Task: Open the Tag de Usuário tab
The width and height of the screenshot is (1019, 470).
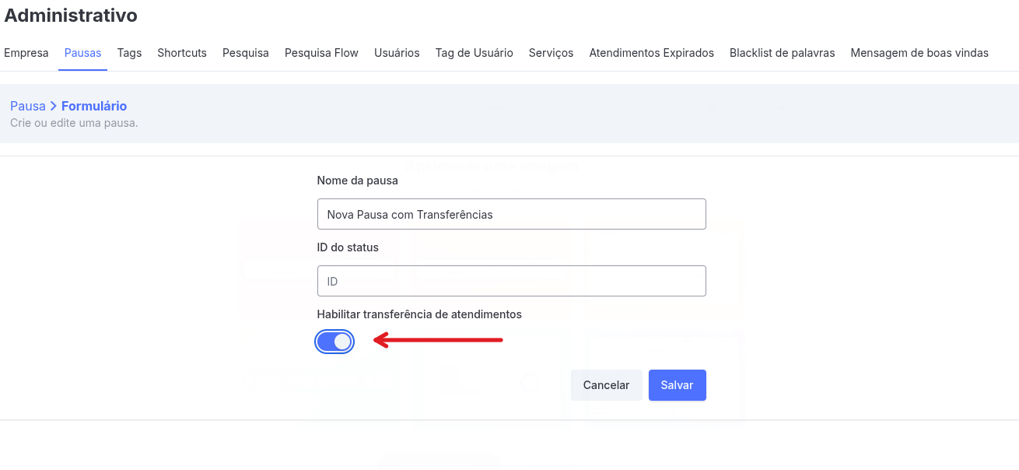Action: pyautogui.click(x=474, y=53)
